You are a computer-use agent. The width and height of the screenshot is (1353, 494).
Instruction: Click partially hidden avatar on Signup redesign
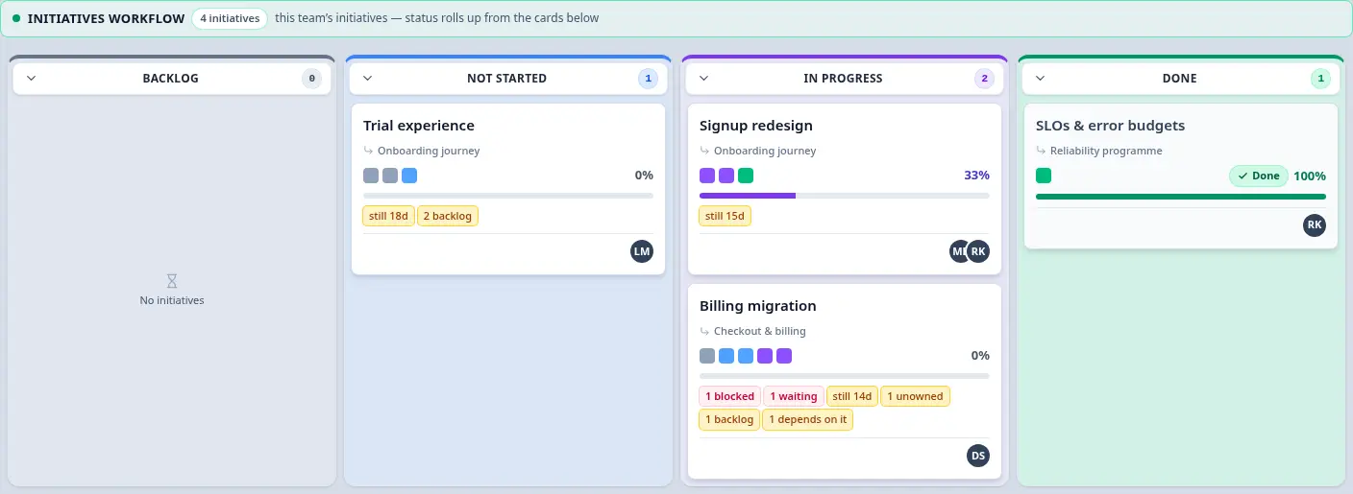coord(957,251)
